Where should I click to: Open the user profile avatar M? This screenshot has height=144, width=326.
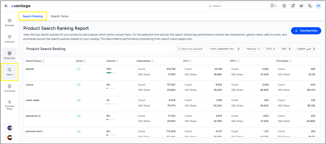click(318, 6)
